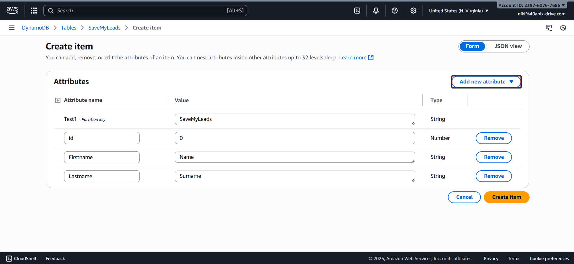Switch to Form view
This screenshot has width=574, height=264.
point(472,46)
